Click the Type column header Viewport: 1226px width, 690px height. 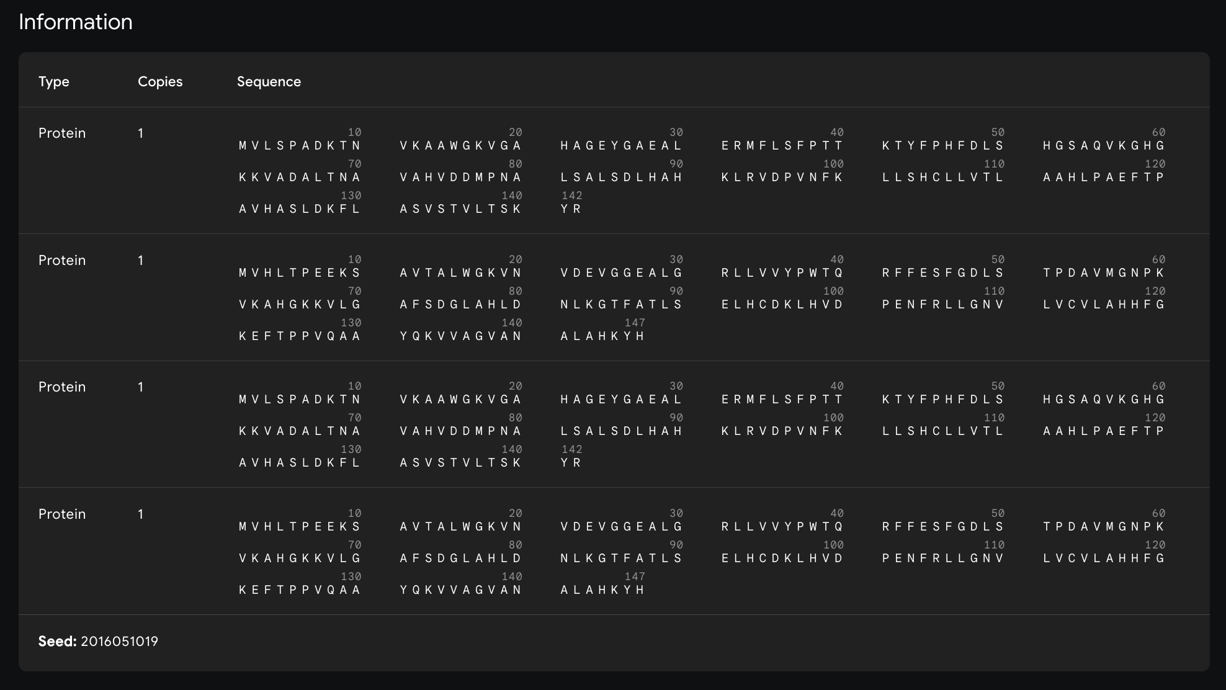(x=54, y=82)
